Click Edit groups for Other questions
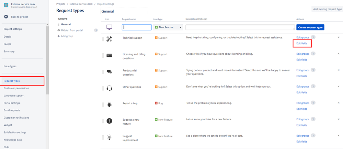Image resolution: width=343 pixels, height=149 pixels. pos(303,86)
